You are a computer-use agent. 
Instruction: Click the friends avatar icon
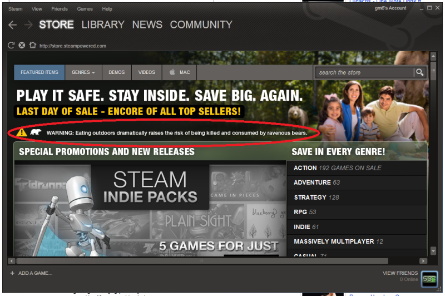point(429,278)
